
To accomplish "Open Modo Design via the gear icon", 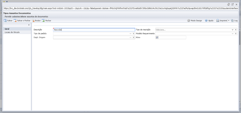I will click(195, 21).
